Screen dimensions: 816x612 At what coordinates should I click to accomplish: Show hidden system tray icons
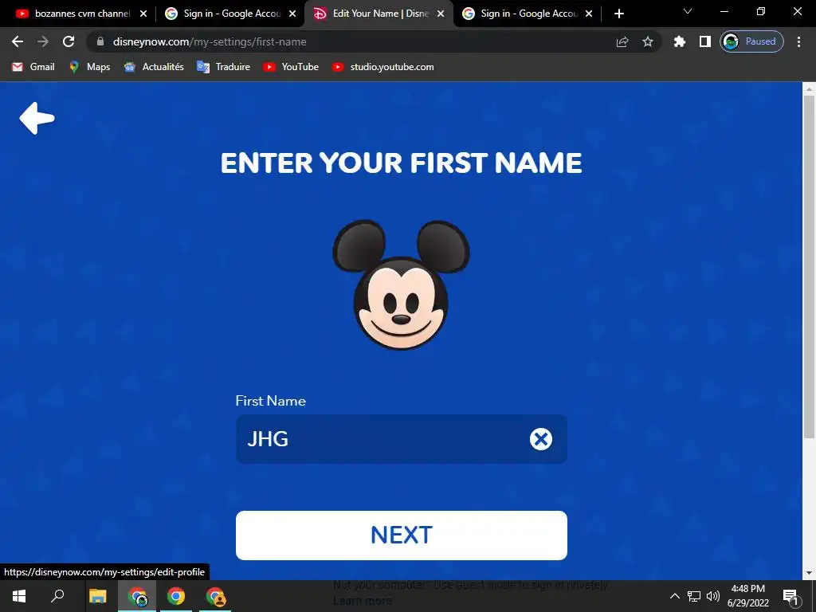coord(674,596)
